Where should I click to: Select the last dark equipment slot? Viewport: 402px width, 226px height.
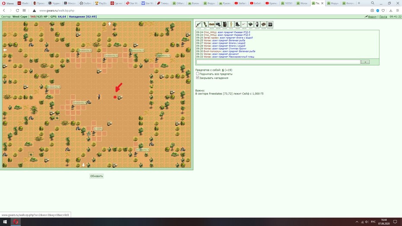[x=270, y=24]
